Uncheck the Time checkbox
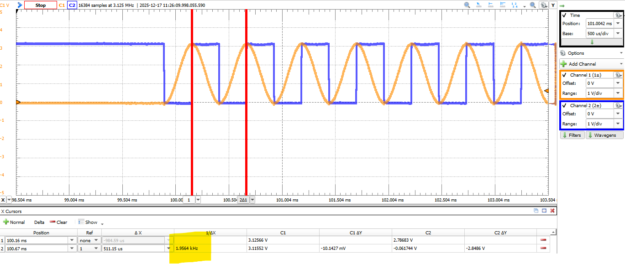625x264 pixels. click(x=565, y=16)
